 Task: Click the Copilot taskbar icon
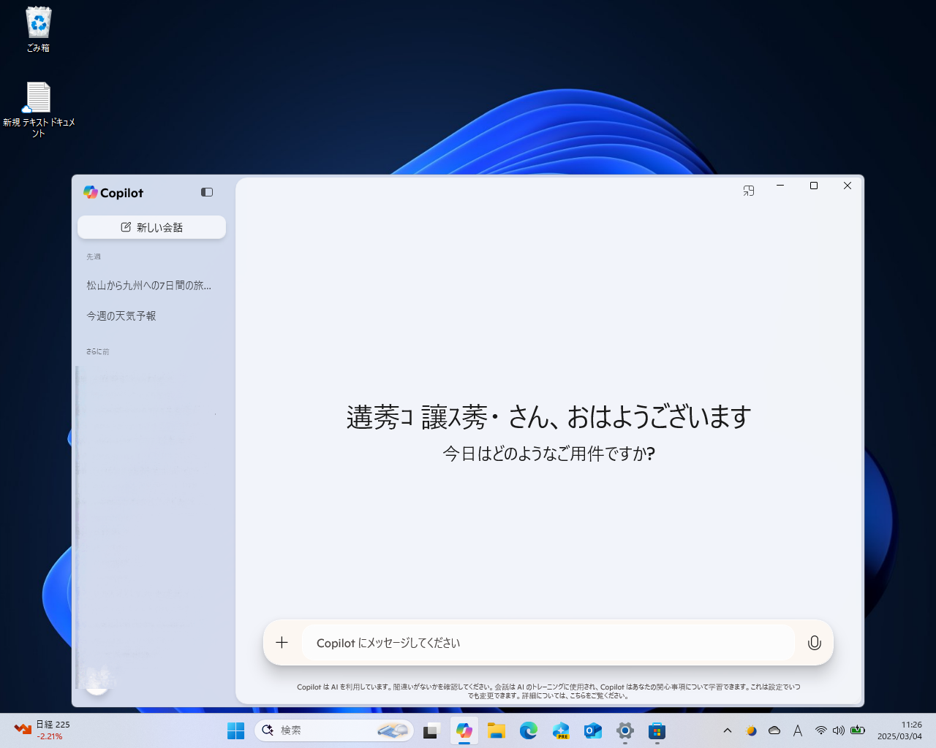click(x=464, y=730)
